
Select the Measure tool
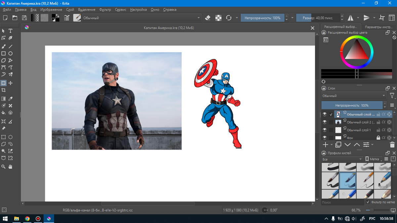tap(11, 122)
